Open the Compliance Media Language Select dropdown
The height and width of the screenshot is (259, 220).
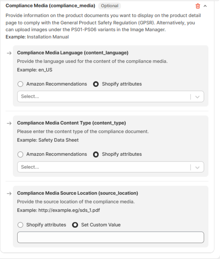coord(111,97)
